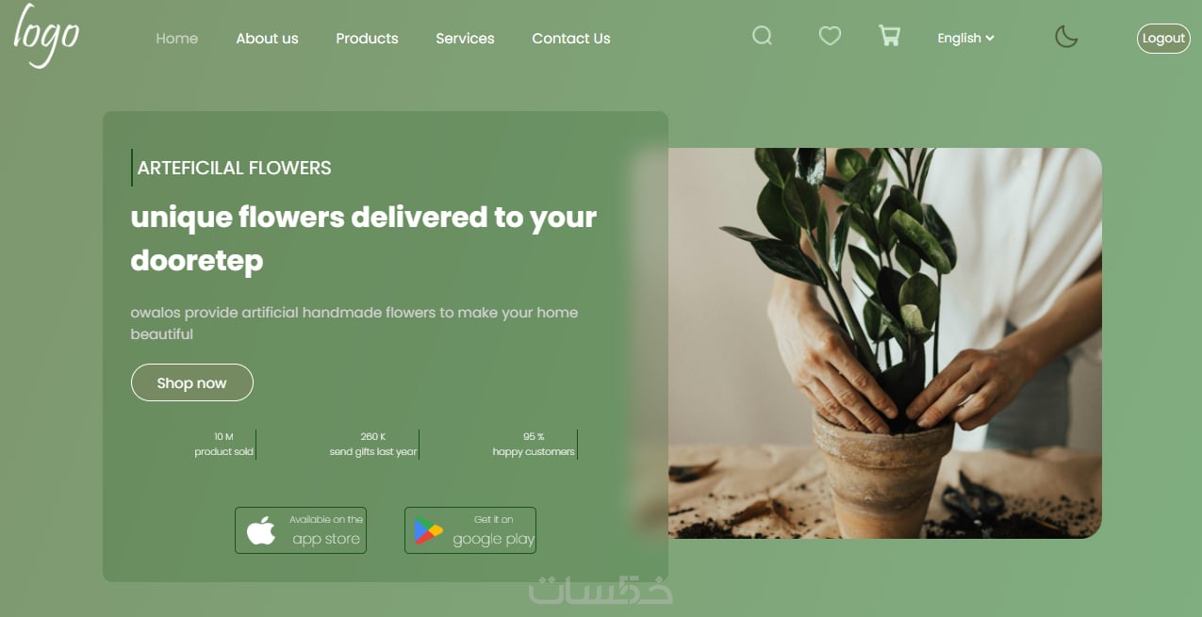Expand the English language dropdown
The image size is (1202, 617).
tap(965, 39)
